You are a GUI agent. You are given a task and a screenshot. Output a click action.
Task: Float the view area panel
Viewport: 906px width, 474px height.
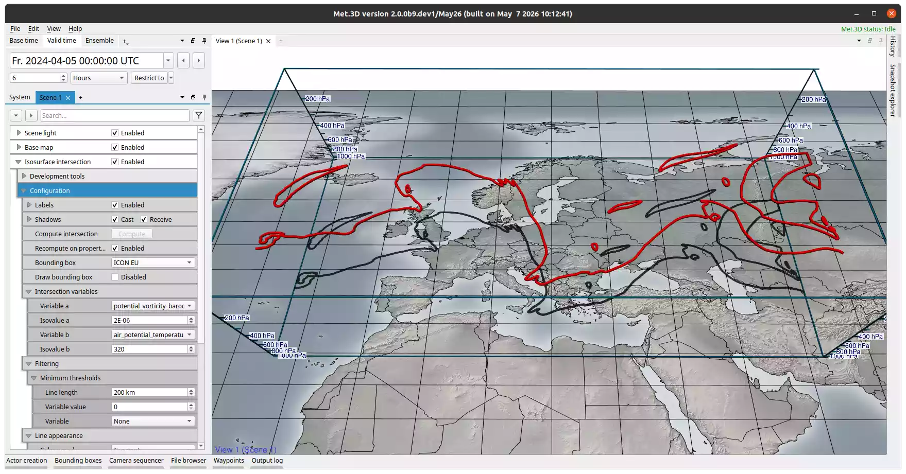click(870, 40)
